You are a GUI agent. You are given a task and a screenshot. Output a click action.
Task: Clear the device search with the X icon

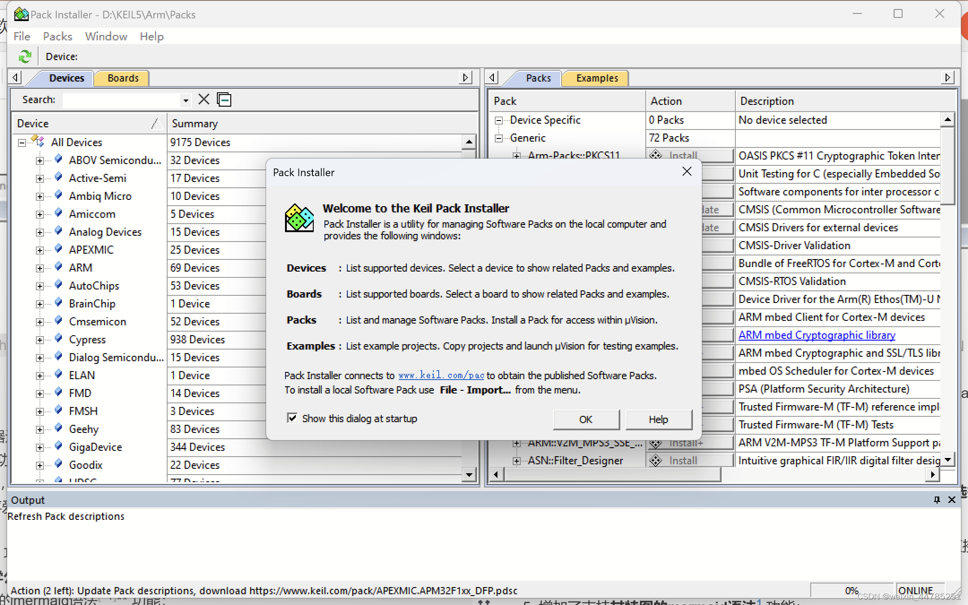click(x=204, y=99)
